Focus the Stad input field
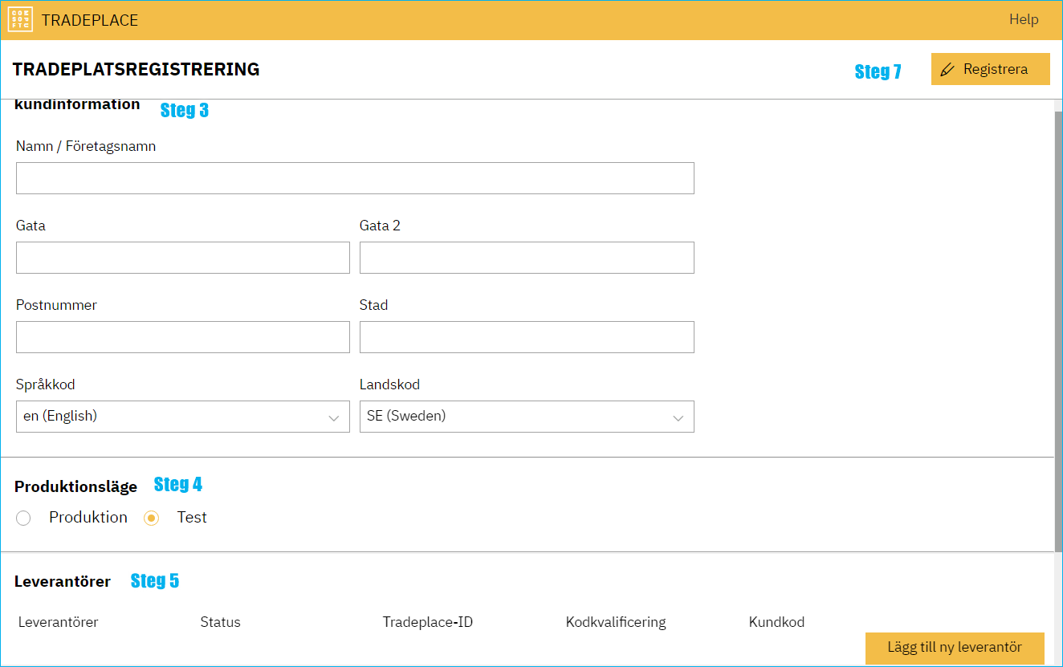 [527, 337]
